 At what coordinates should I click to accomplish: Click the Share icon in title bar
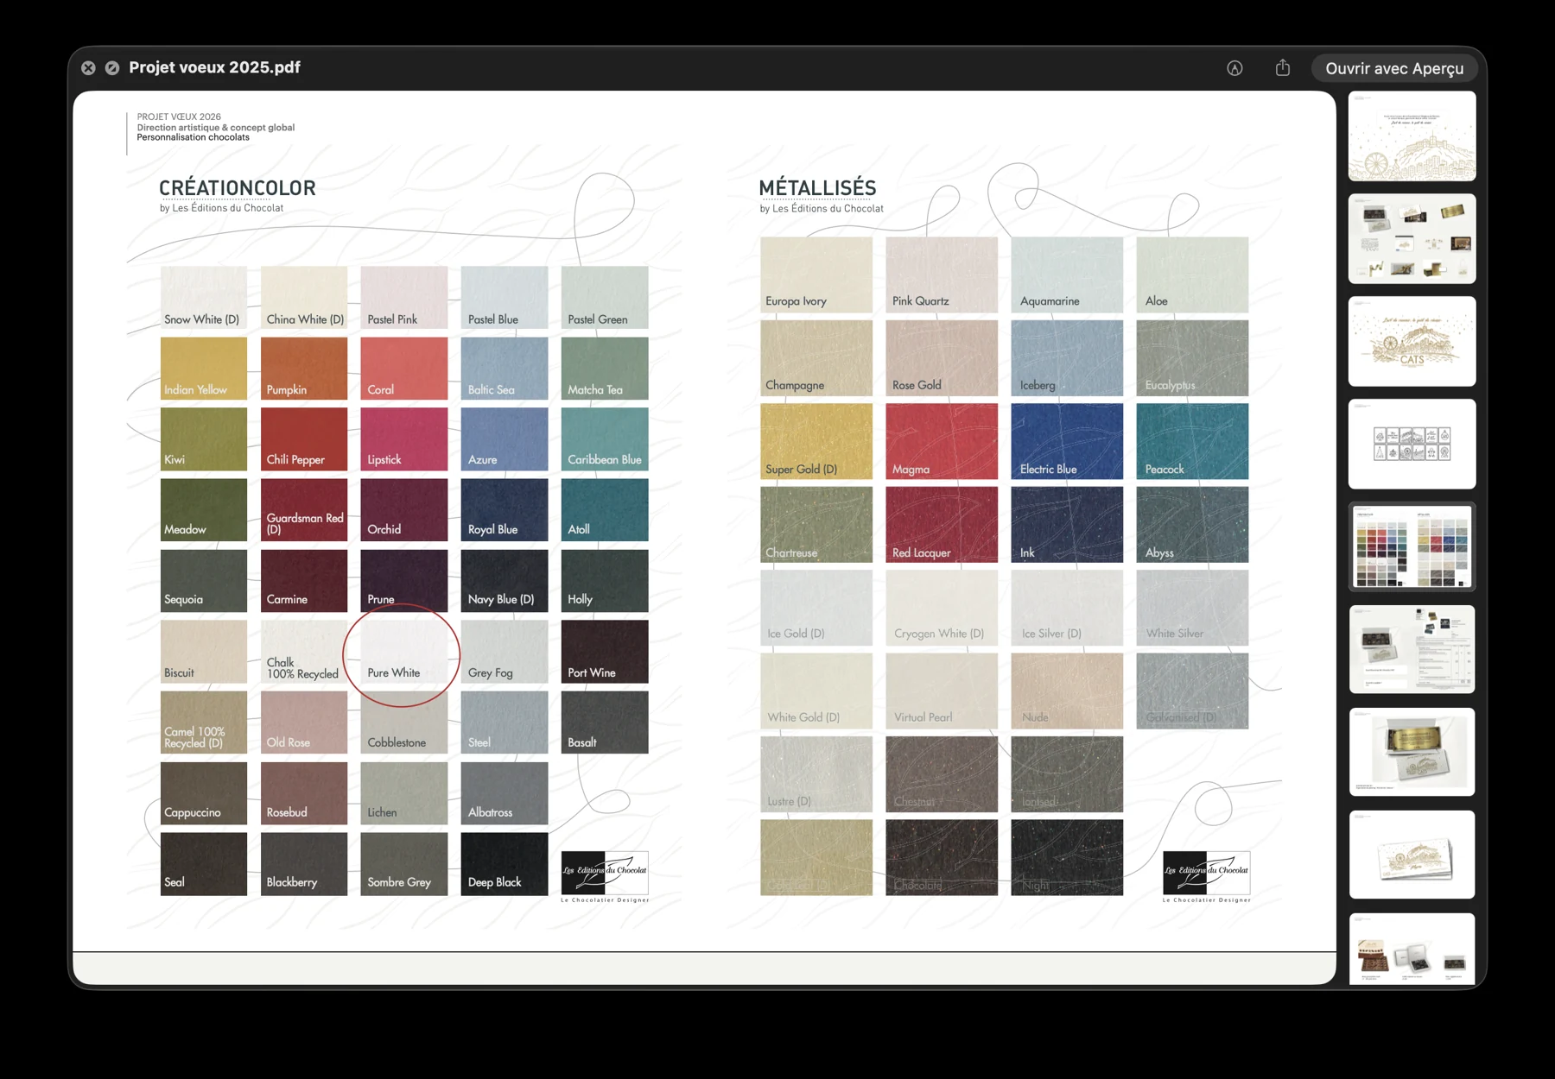click(1283, 67)
